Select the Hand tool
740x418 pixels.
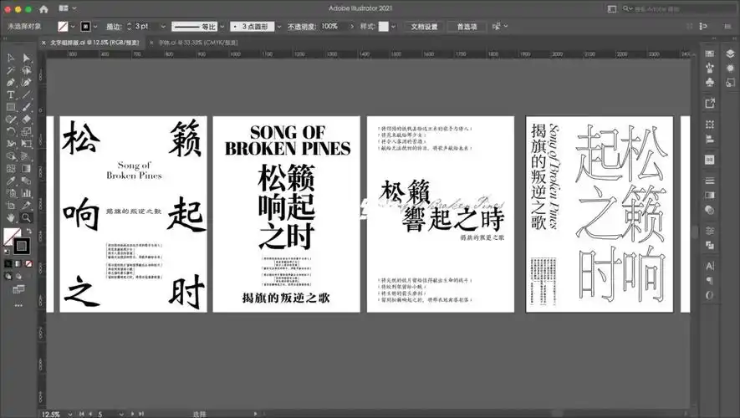(10, 217)
